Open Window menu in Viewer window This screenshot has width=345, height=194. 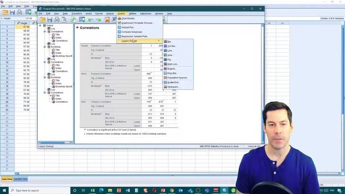tap(159, 13)
